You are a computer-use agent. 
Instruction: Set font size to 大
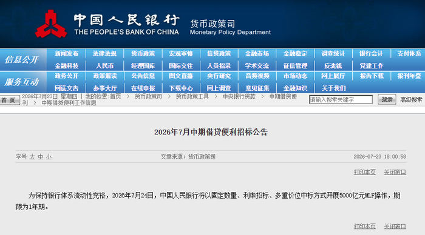tap(32, 157)
